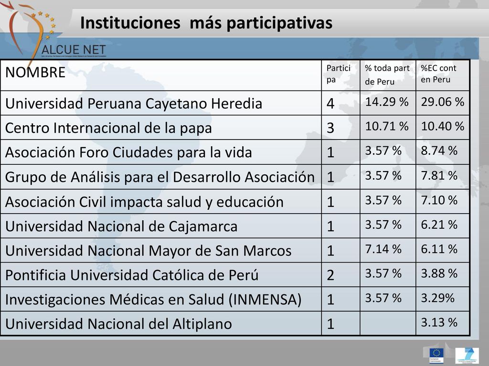The image size is (489, 366).
Task: Click the 29.06 % value cell
Action: [443, 103]
